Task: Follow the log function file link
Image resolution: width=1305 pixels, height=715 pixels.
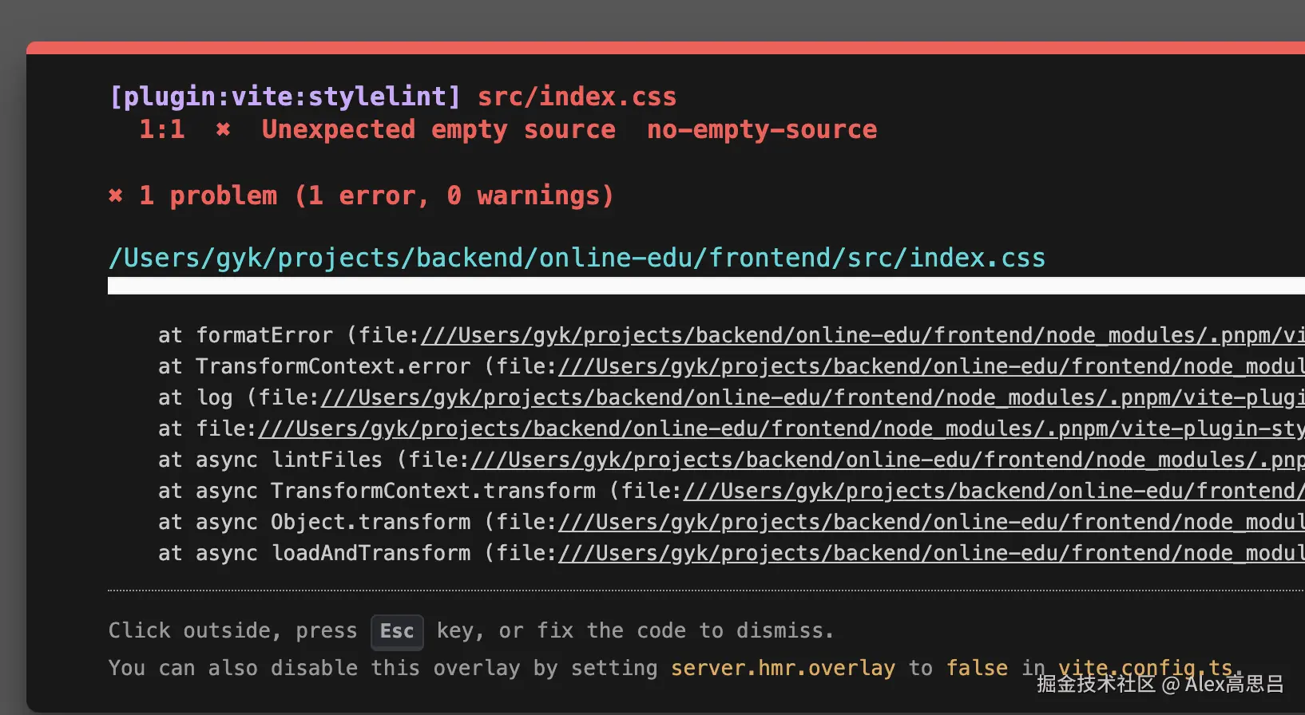Action: tap(812, 397)
